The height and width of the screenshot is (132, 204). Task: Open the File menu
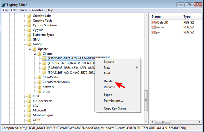coord(5,10)
